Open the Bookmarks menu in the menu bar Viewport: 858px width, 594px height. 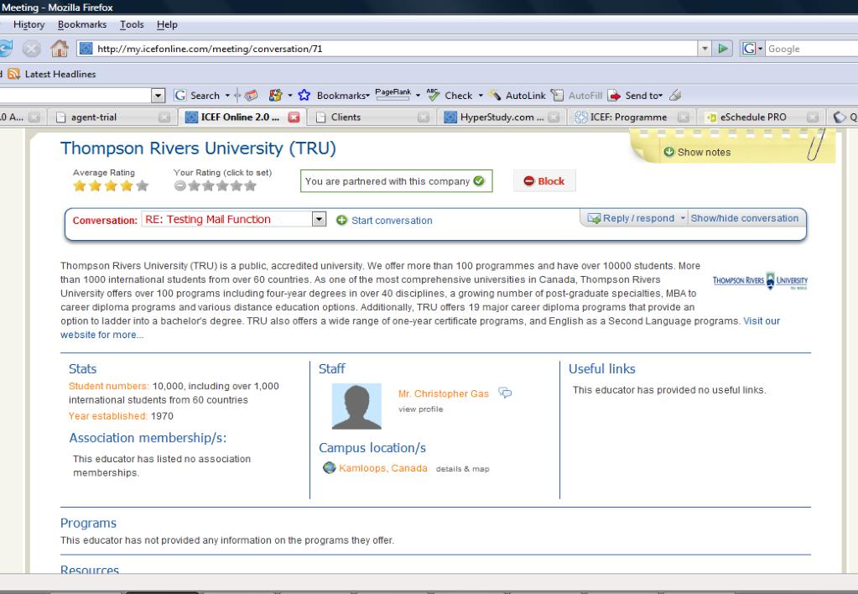point(82,24)
